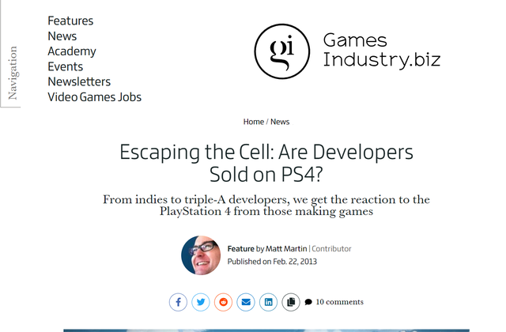This screenshot has width=506, height=332.
Task: Click the article headline text
Action: pyautogui.click(x=266, y=163)
